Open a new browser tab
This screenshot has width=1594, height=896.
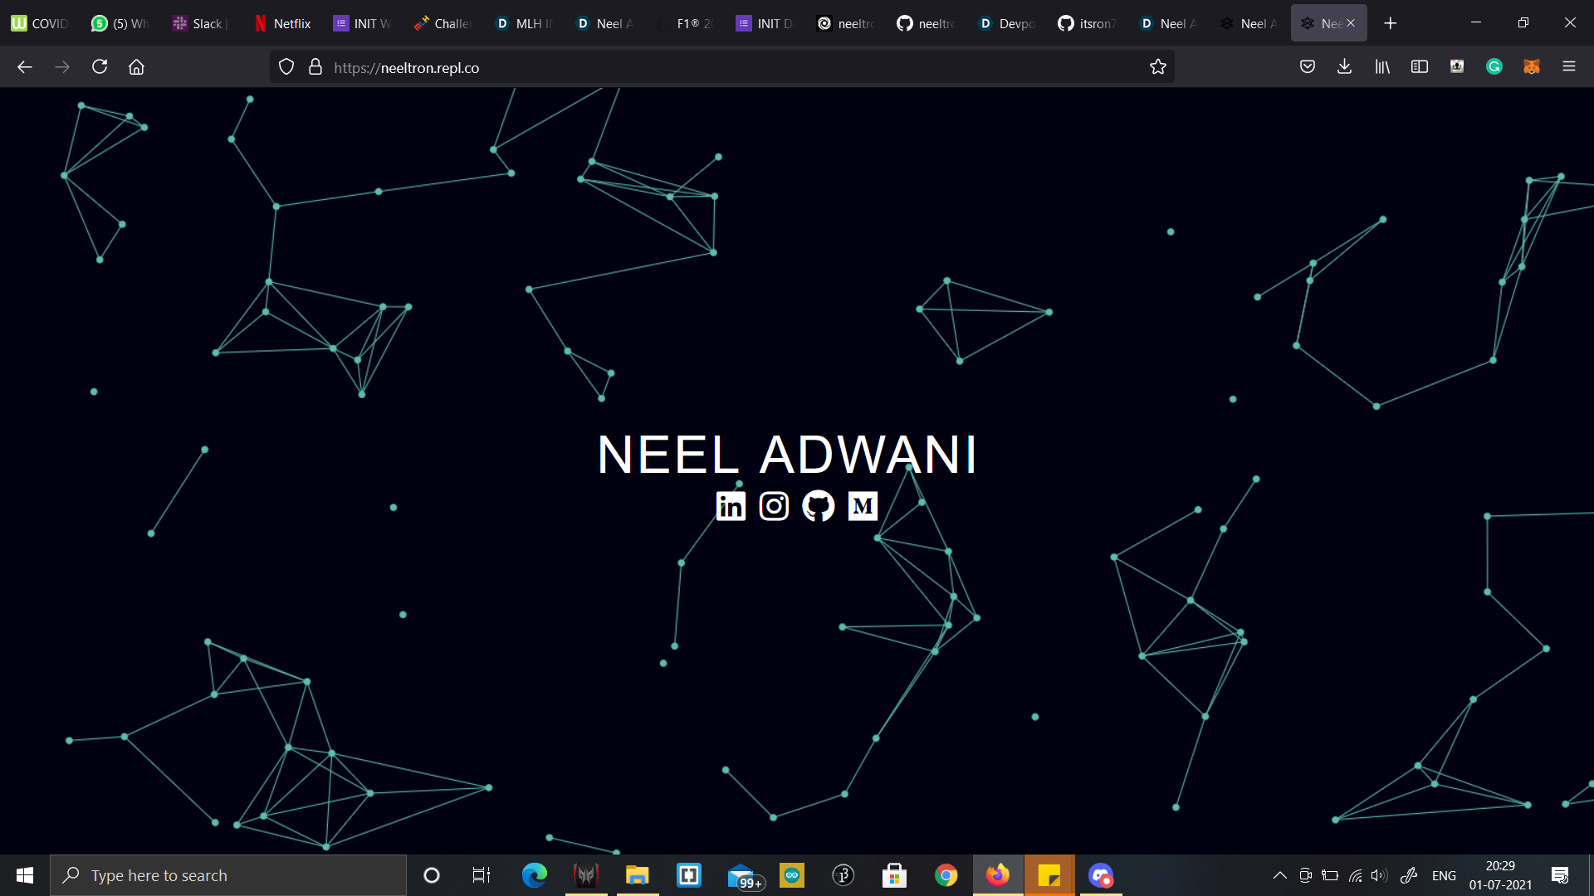click(x=1391, y=23)
